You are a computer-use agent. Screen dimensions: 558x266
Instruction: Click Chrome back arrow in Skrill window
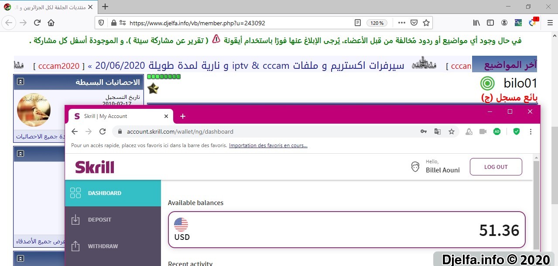75,131
